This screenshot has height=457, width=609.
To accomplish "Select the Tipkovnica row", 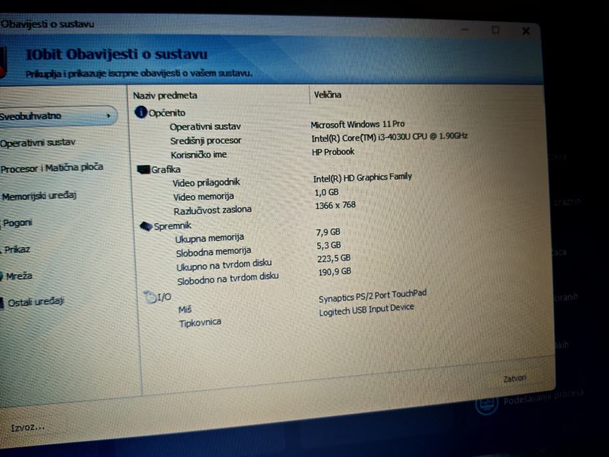I will pos(200,323).
